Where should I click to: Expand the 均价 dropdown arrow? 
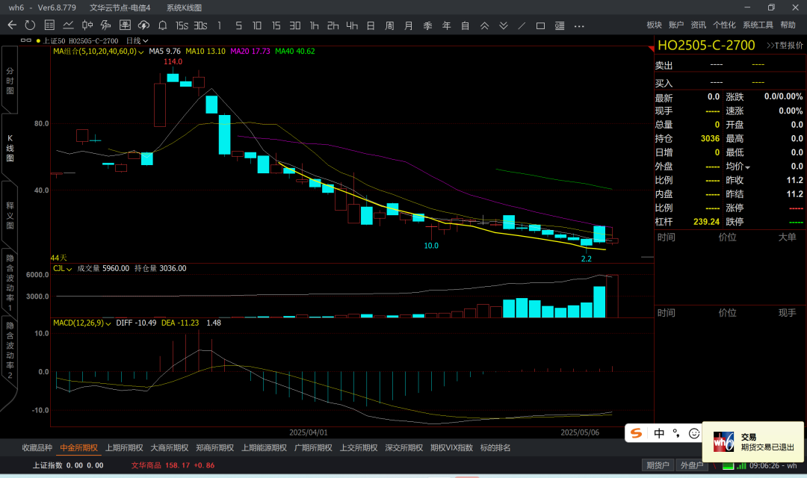pyautogui.click(x=746, y=167)
